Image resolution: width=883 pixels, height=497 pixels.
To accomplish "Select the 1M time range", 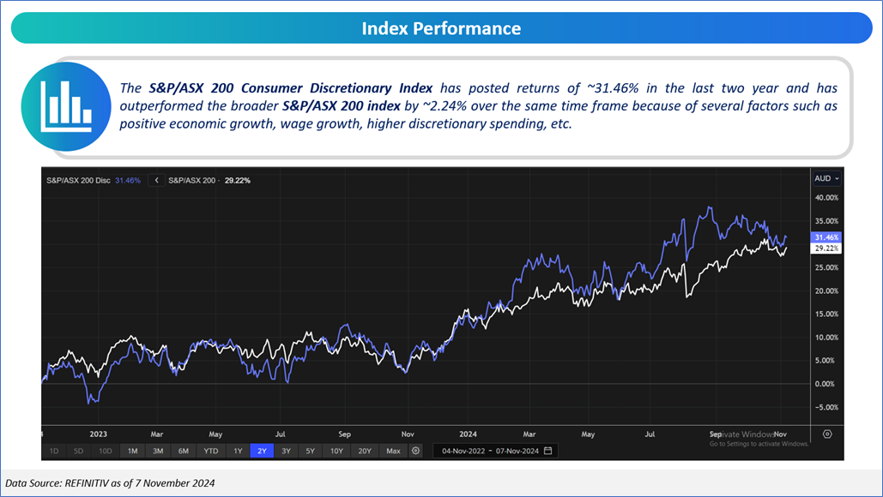I will click(x=132, y=451).
